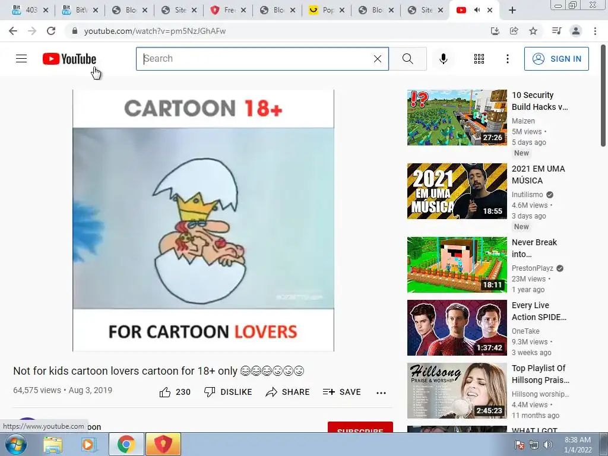
Task: Click the network tray icon
Action: (x=534, y=445)
